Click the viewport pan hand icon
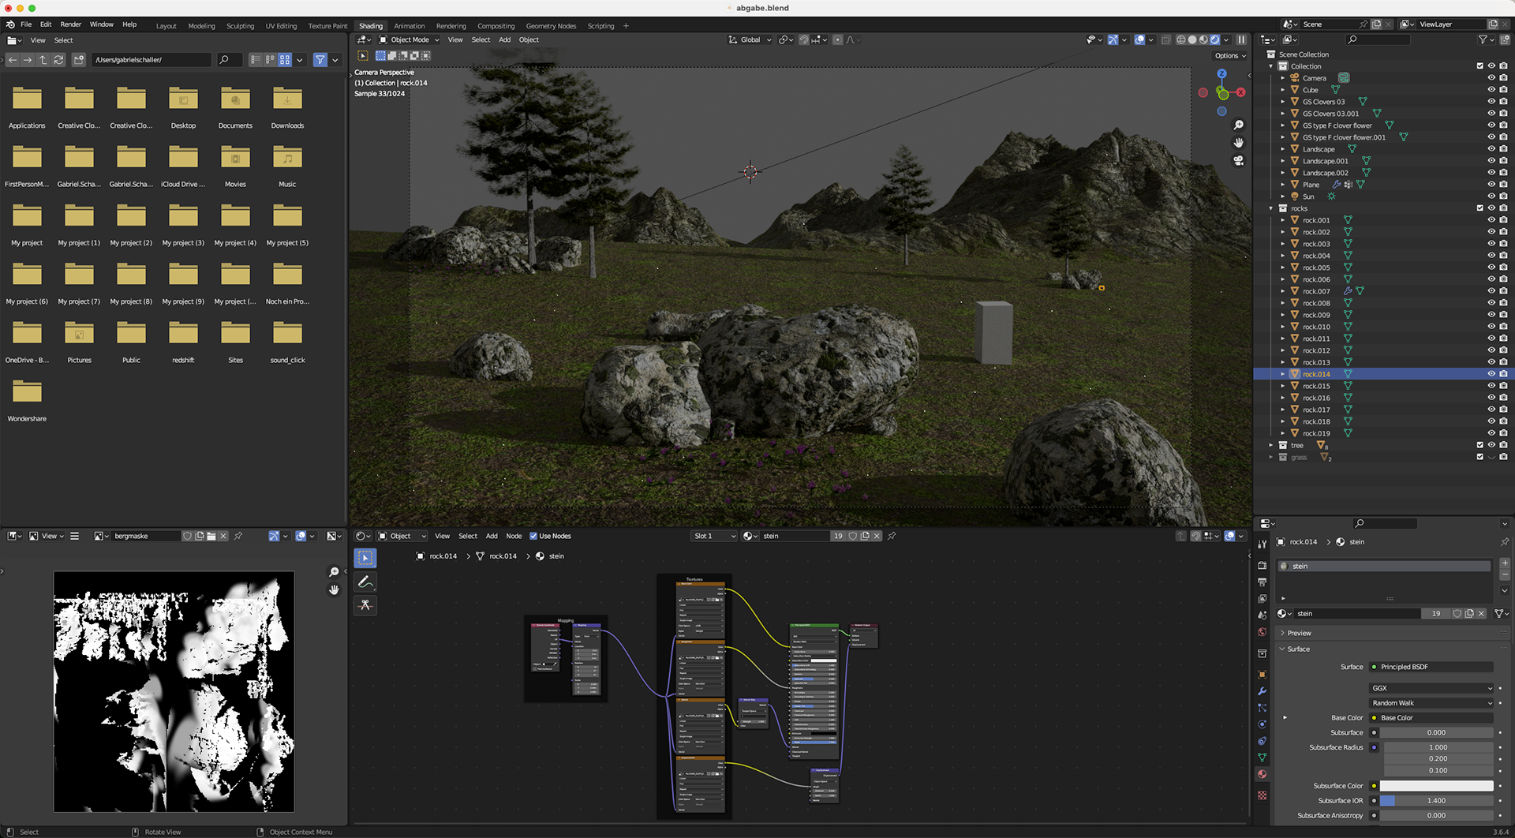1515x838 pixels. (x=1238, y=143)
